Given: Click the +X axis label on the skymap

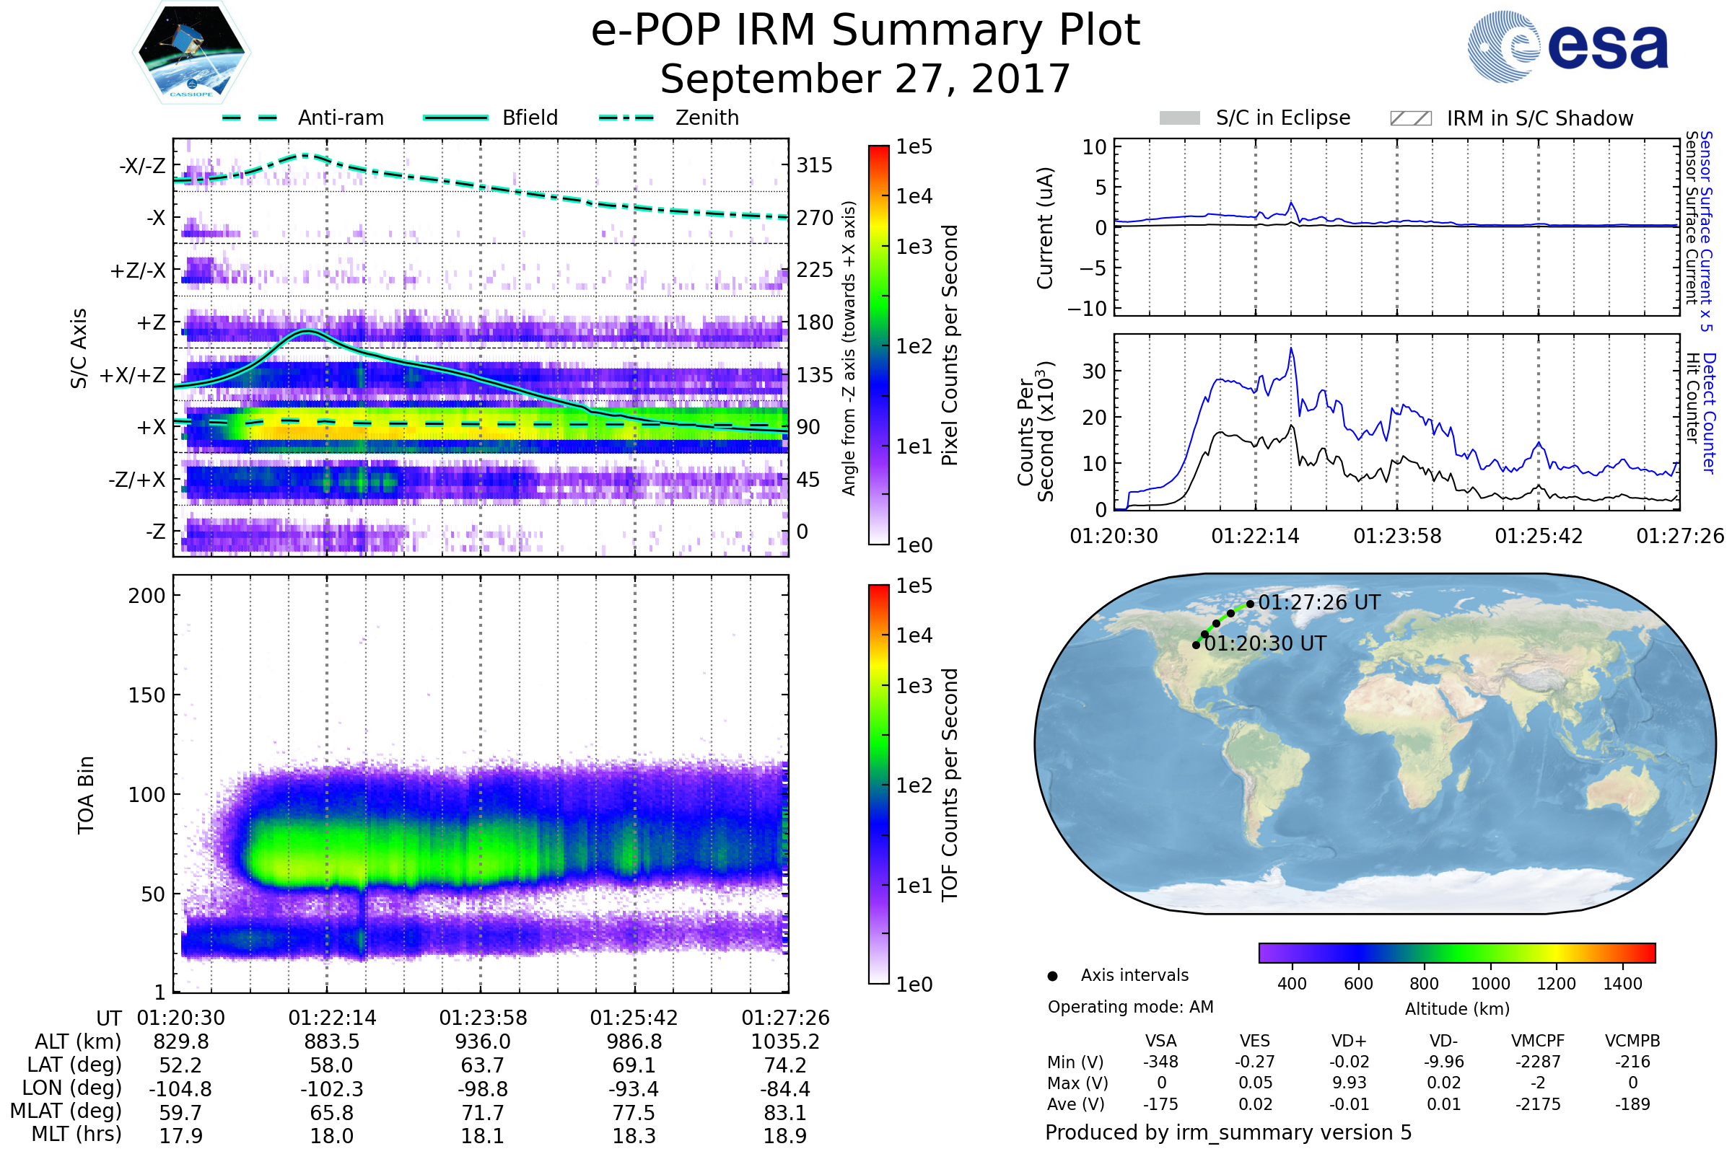Looking at the screenshot, I should (x=151, y=428).
